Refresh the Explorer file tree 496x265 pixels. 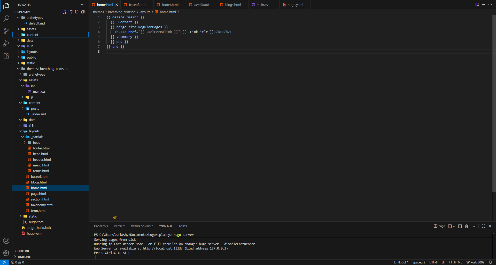pos(77,12)
